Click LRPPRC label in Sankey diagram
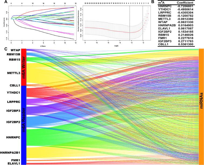The height and width of the screenshot is (165, 204). click(14, 102)
